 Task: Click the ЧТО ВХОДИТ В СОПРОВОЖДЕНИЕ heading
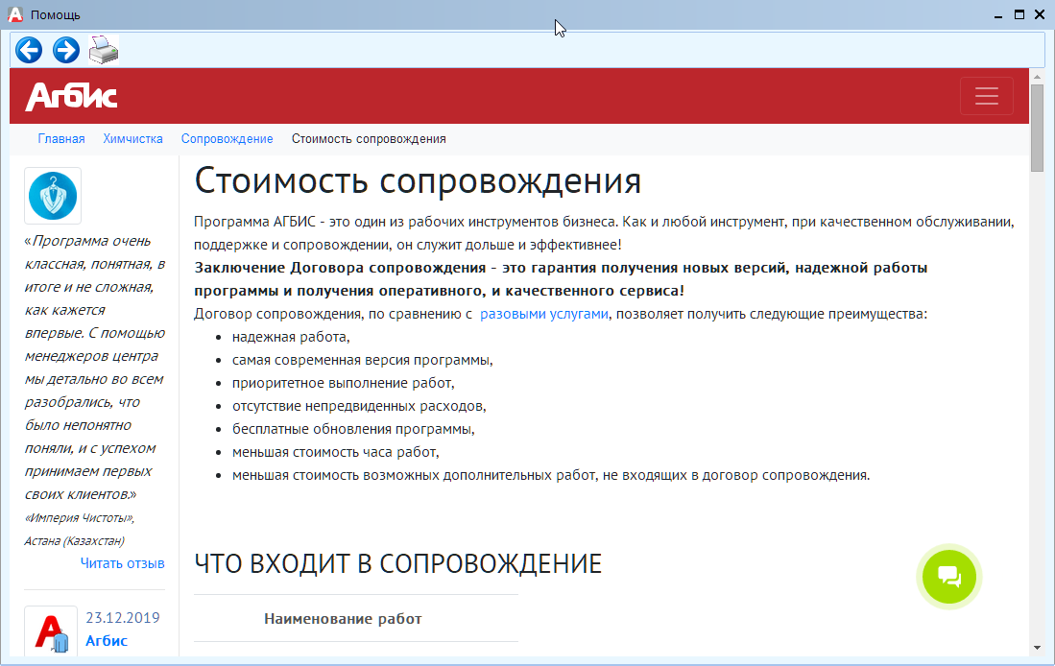coord(397,563)
